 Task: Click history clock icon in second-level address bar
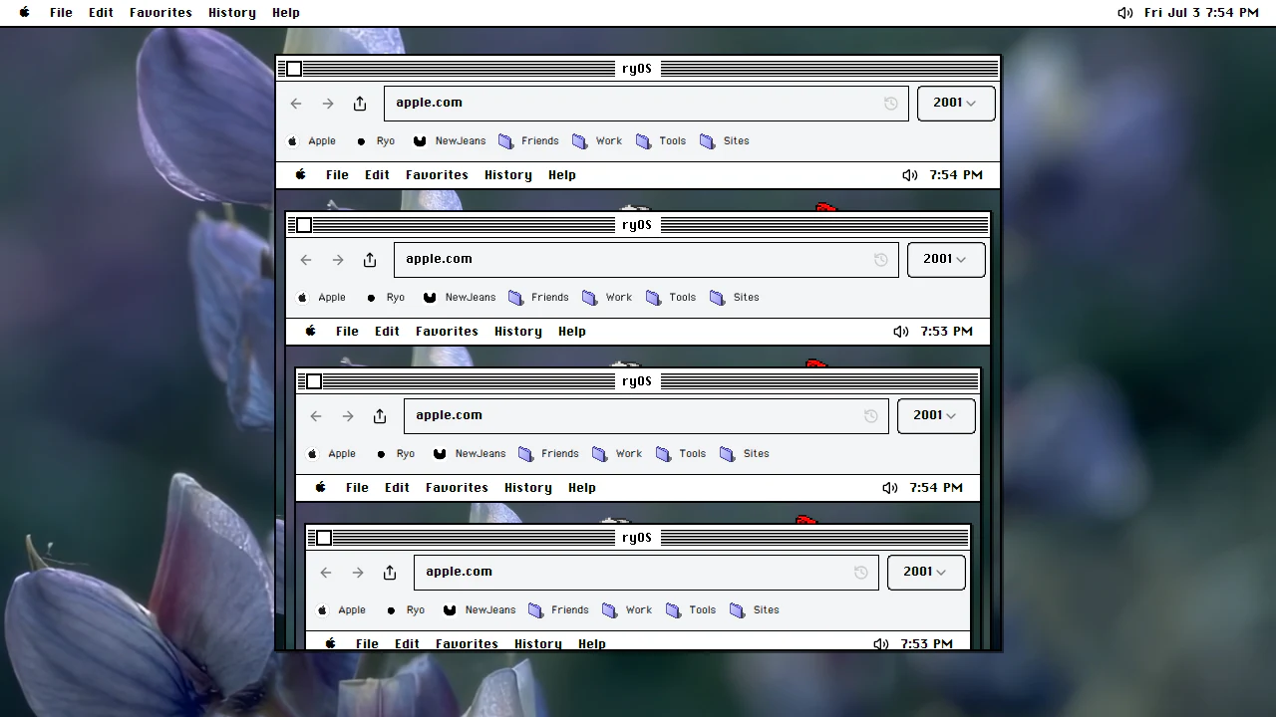point(880,260)
